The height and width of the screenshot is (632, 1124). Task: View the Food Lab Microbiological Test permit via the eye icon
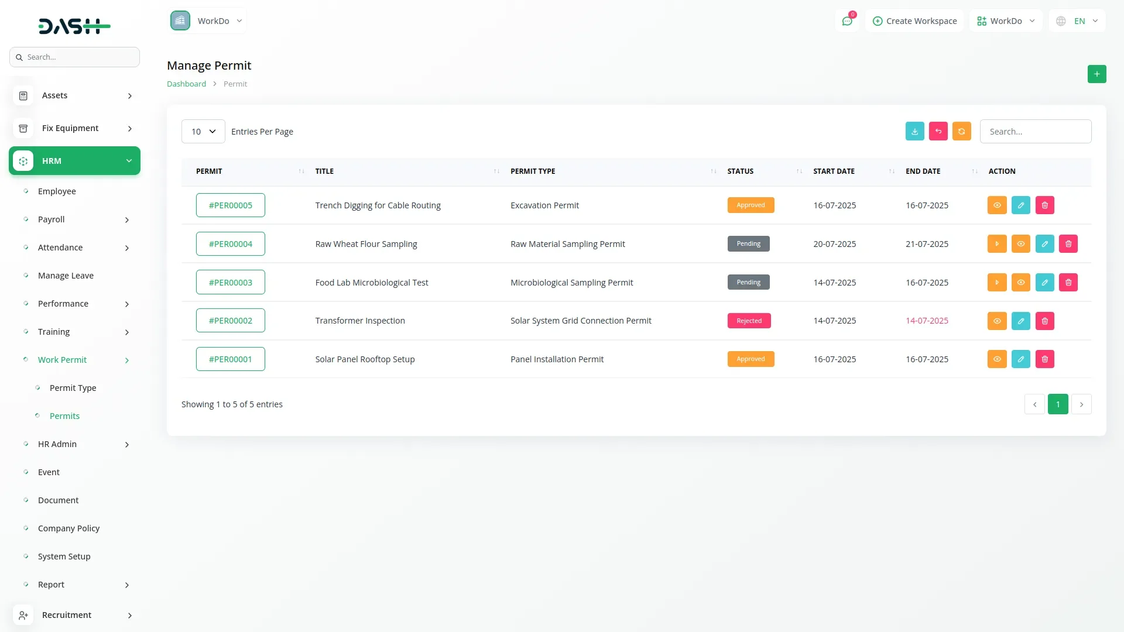(x=1020, y=283)
